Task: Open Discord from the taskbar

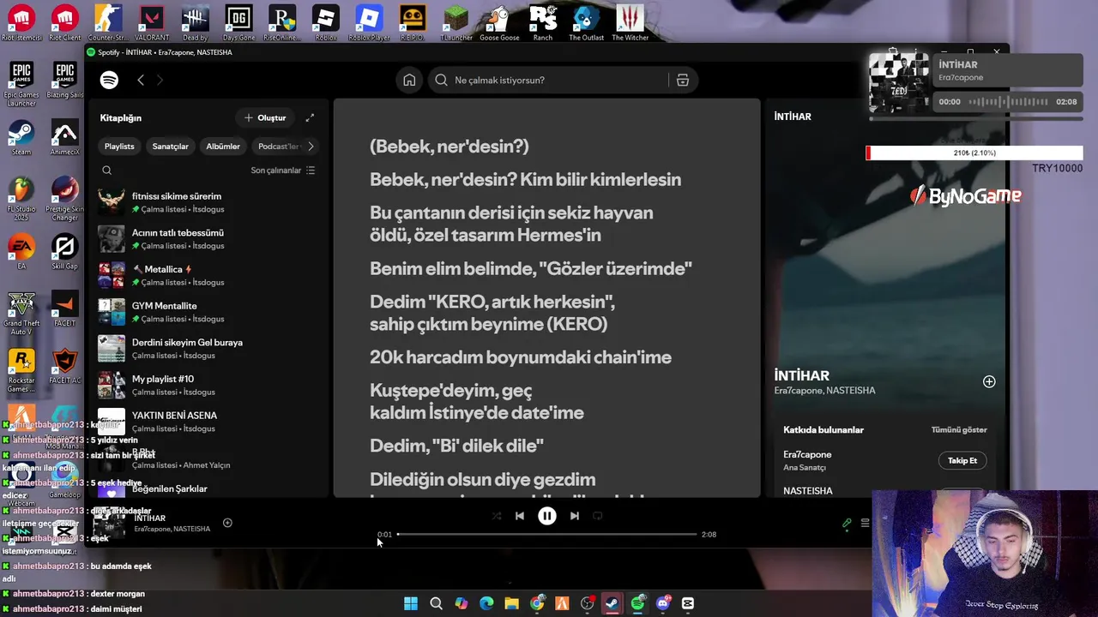Action: (x=663, y=603)
